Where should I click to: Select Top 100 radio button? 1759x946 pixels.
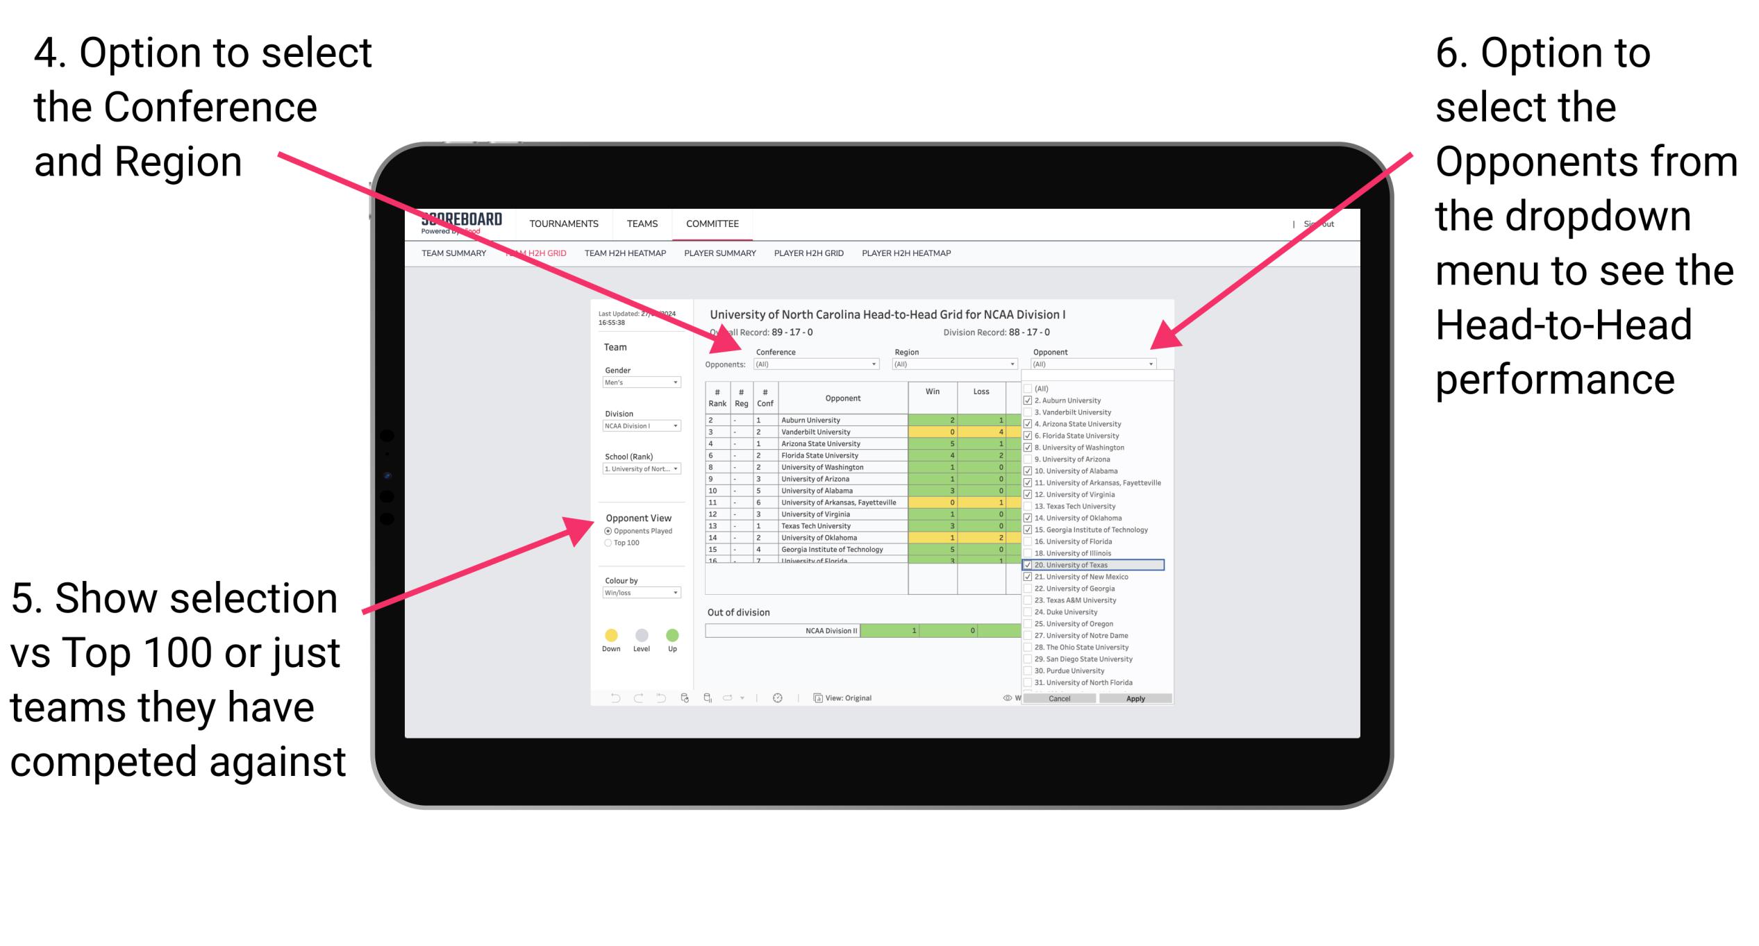(608, 543)
